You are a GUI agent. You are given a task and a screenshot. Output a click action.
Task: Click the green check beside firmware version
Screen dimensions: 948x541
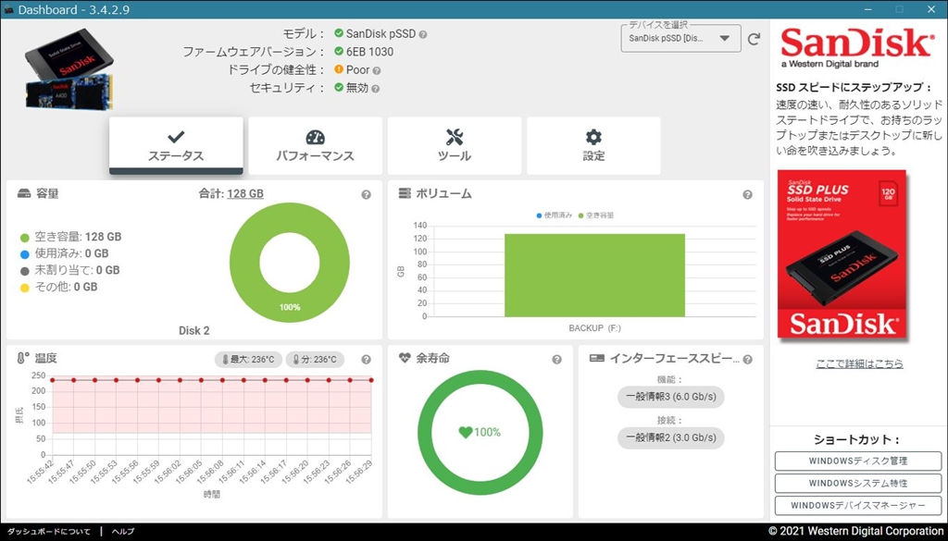(339, 51)
